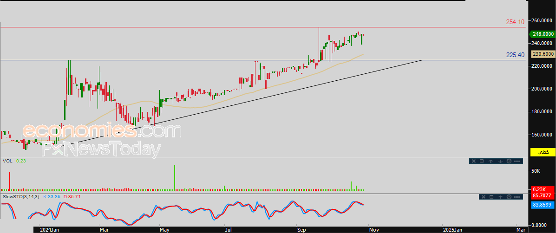Click the tall green May volume bar

175,178
